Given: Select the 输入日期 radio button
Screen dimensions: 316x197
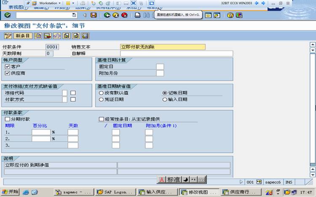Looking at the screenshot, I should (165, 99).
